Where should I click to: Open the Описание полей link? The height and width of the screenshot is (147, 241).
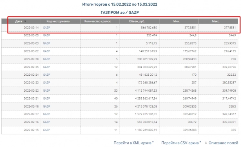(223, 143)
